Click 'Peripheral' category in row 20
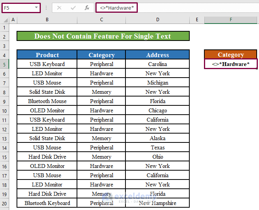 click(102, 203)
